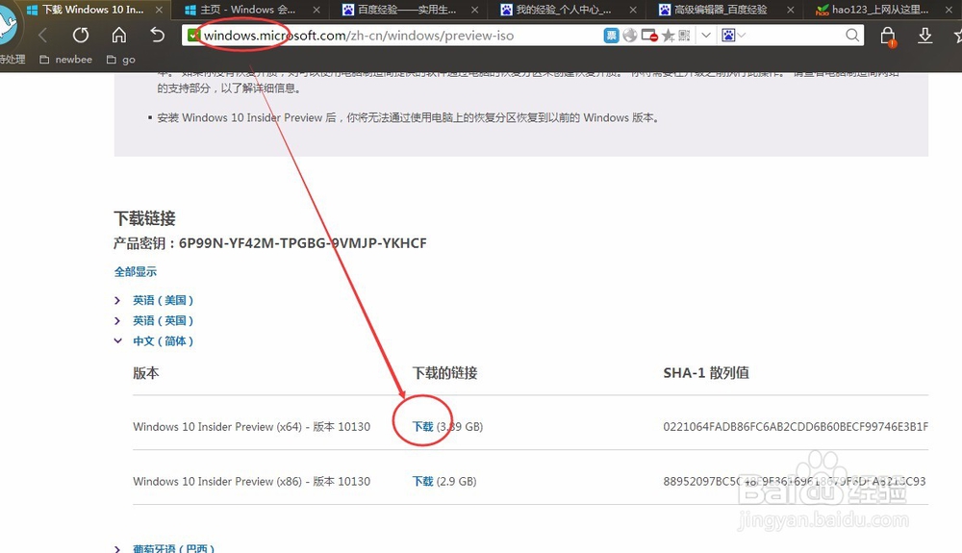The height and width of the screenshot is (553, 962).
Task: Click the 下载的链接 column header
Action: click(444, 373)
